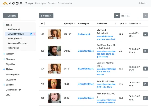Open the Admin user dropdown

coord(143,3)
